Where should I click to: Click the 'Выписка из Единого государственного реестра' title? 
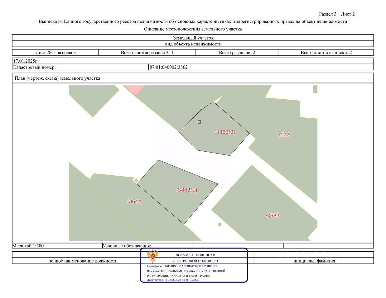coord(193,21)
